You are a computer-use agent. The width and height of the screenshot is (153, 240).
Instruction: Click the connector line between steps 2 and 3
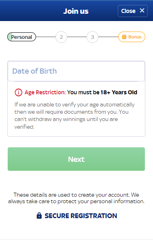pyautogui.click(x=77, y=37)
